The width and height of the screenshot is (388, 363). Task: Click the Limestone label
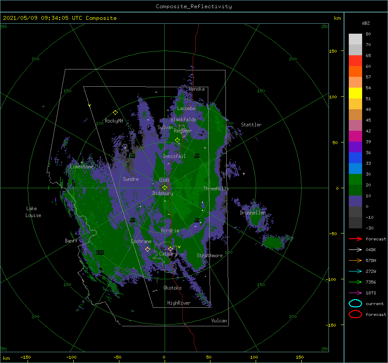pyautogui.click(x=81, y=167)
